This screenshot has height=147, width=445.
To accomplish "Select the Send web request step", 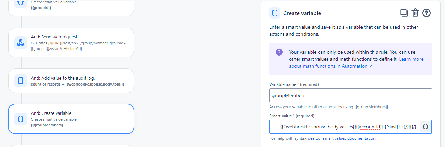I will coord(71,43).
